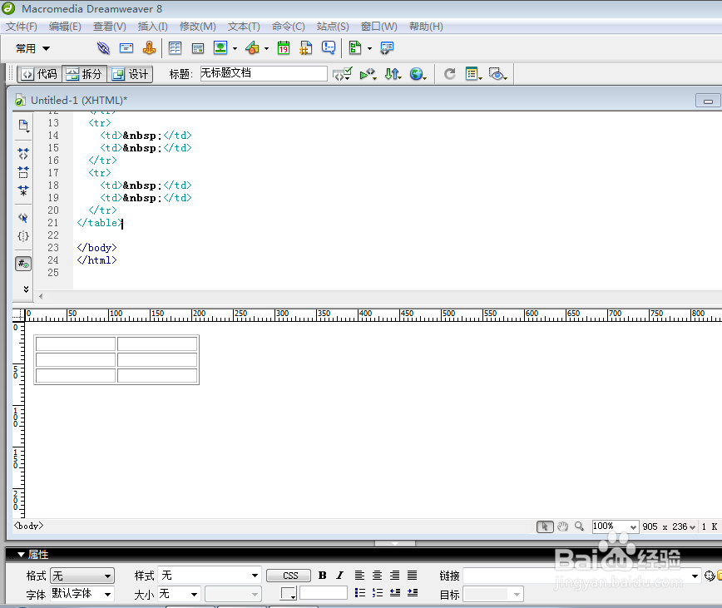Click the Select Parent Tag icon

(x=23, y=218)
